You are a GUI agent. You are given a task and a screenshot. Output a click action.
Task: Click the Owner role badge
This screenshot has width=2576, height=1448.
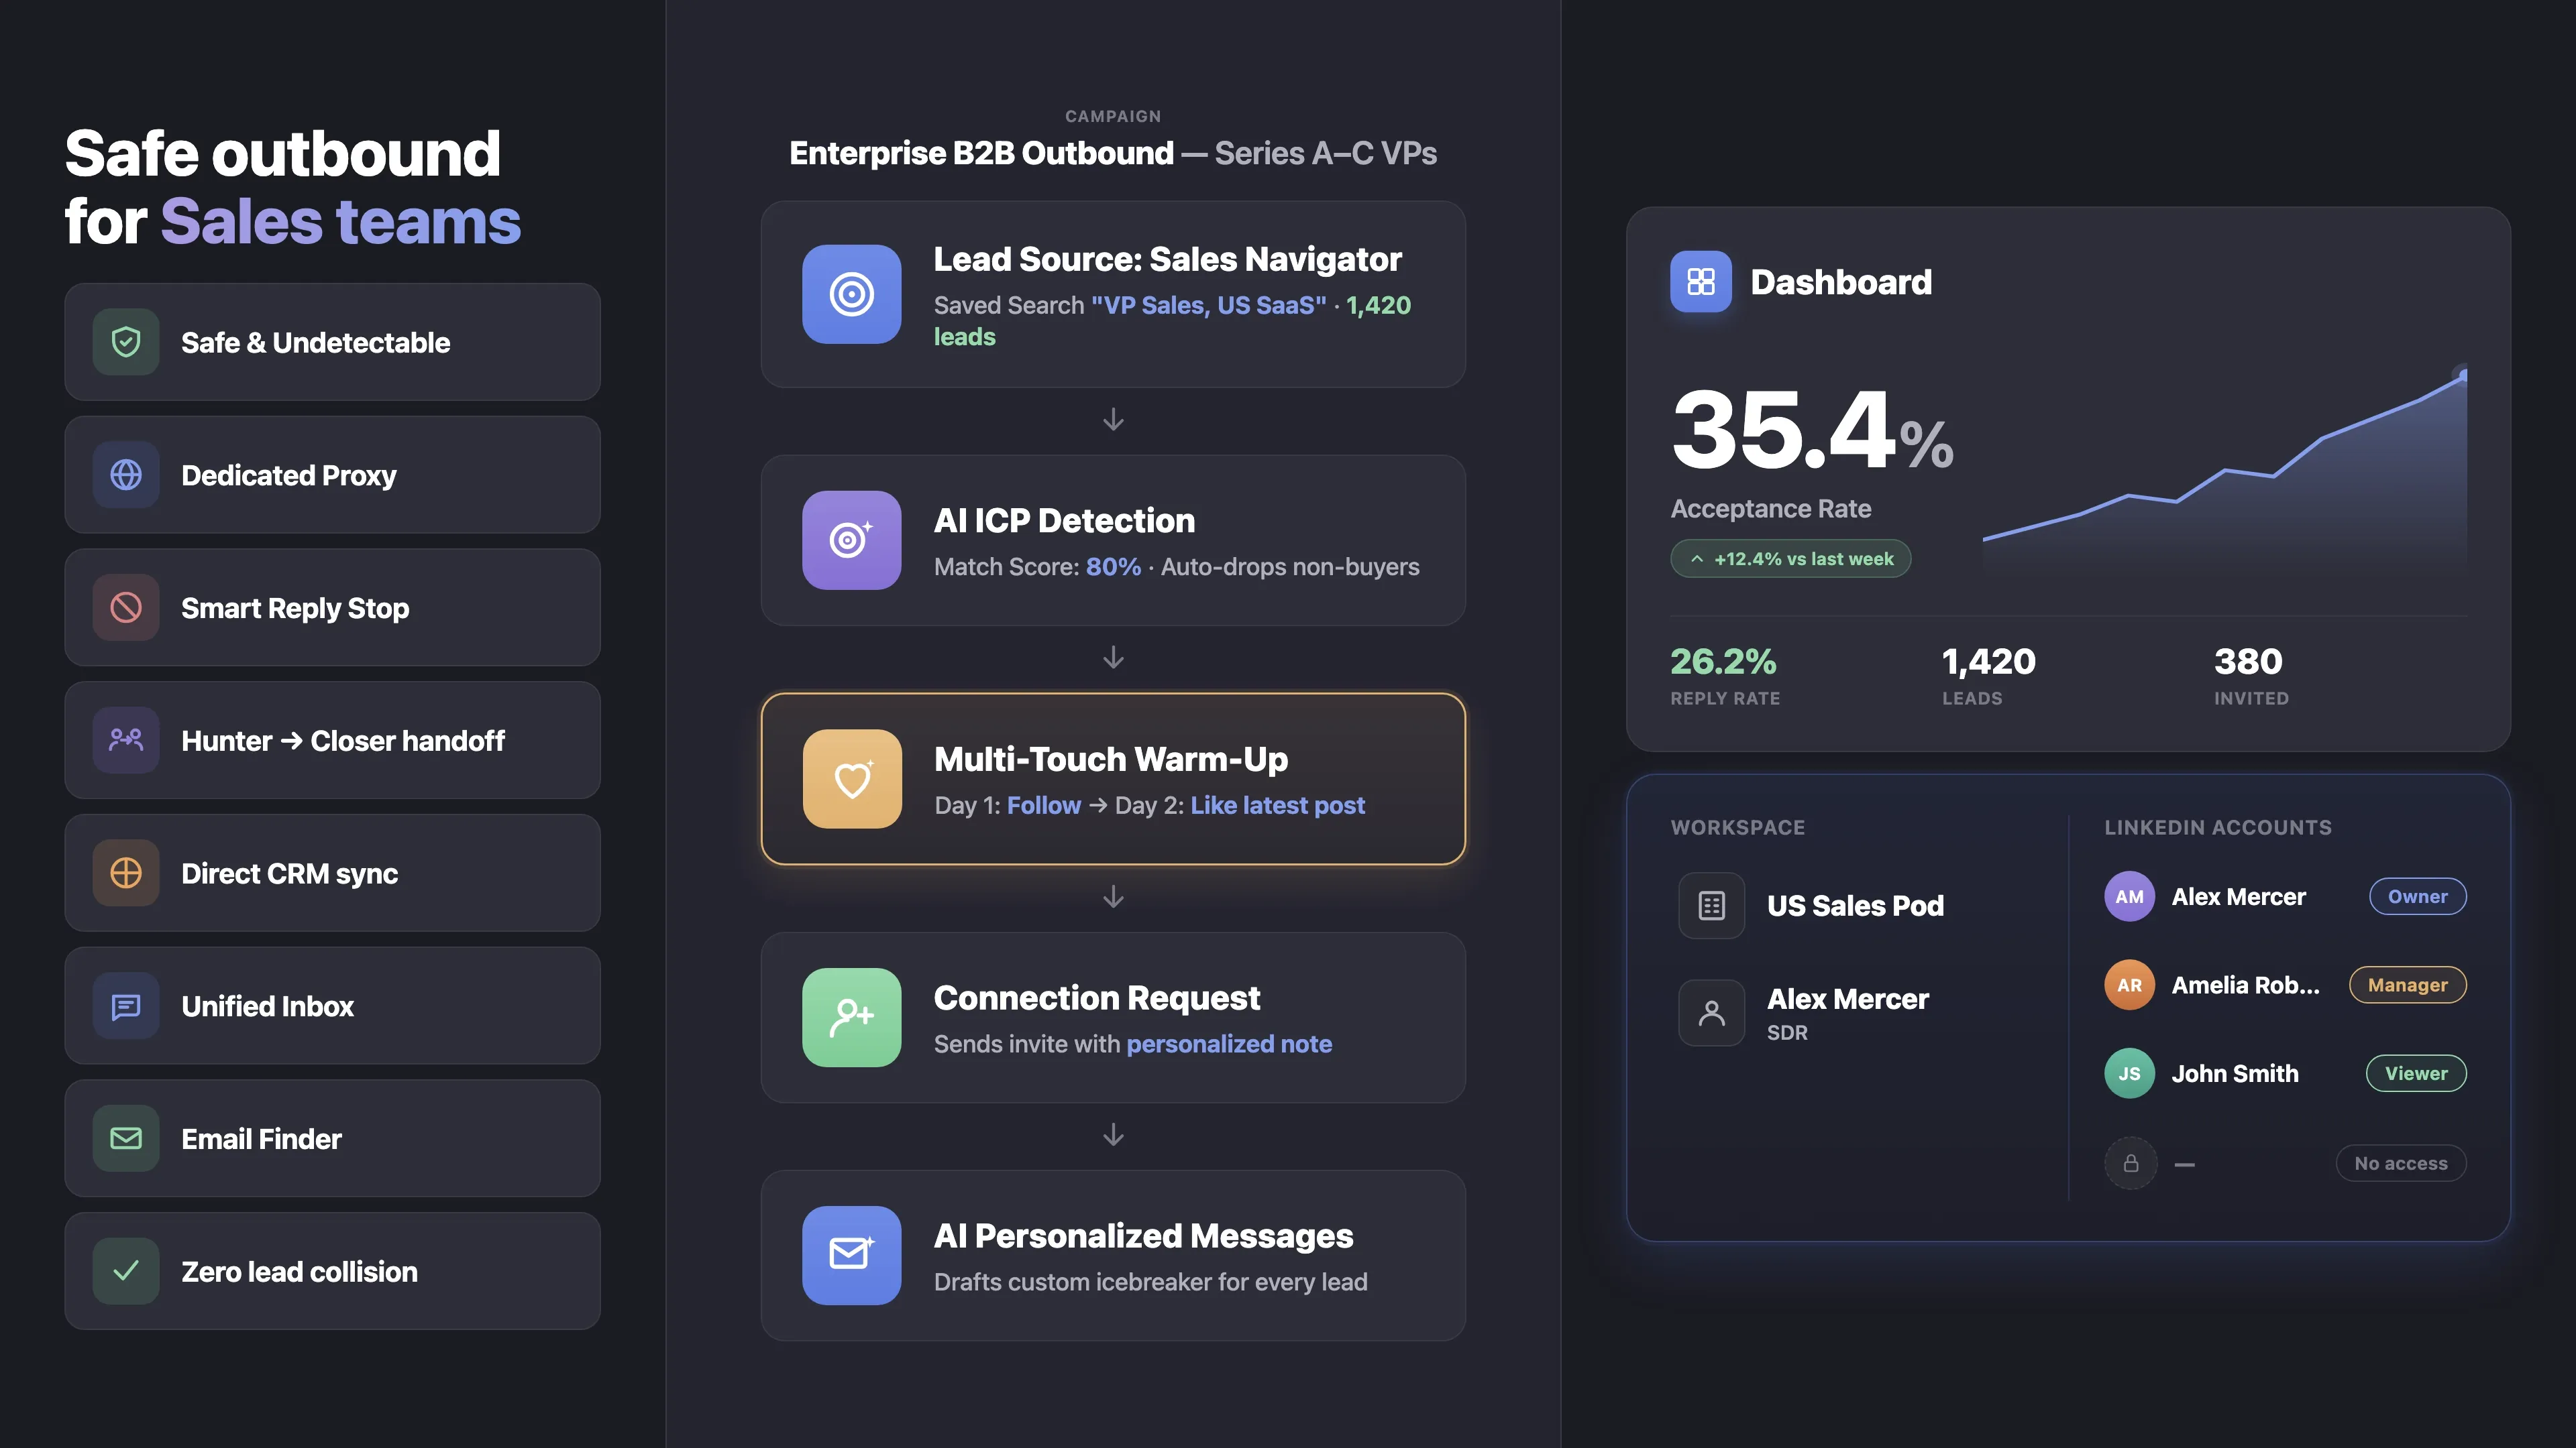click(2418, 898)
